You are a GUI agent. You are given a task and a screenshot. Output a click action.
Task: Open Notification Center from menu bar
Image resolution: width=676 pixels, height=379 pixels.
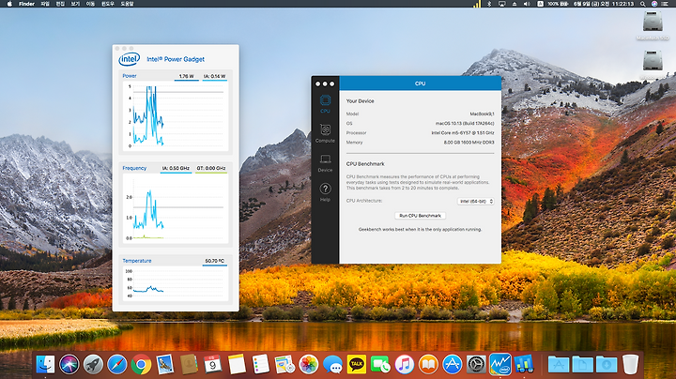(x=667, y=4)
